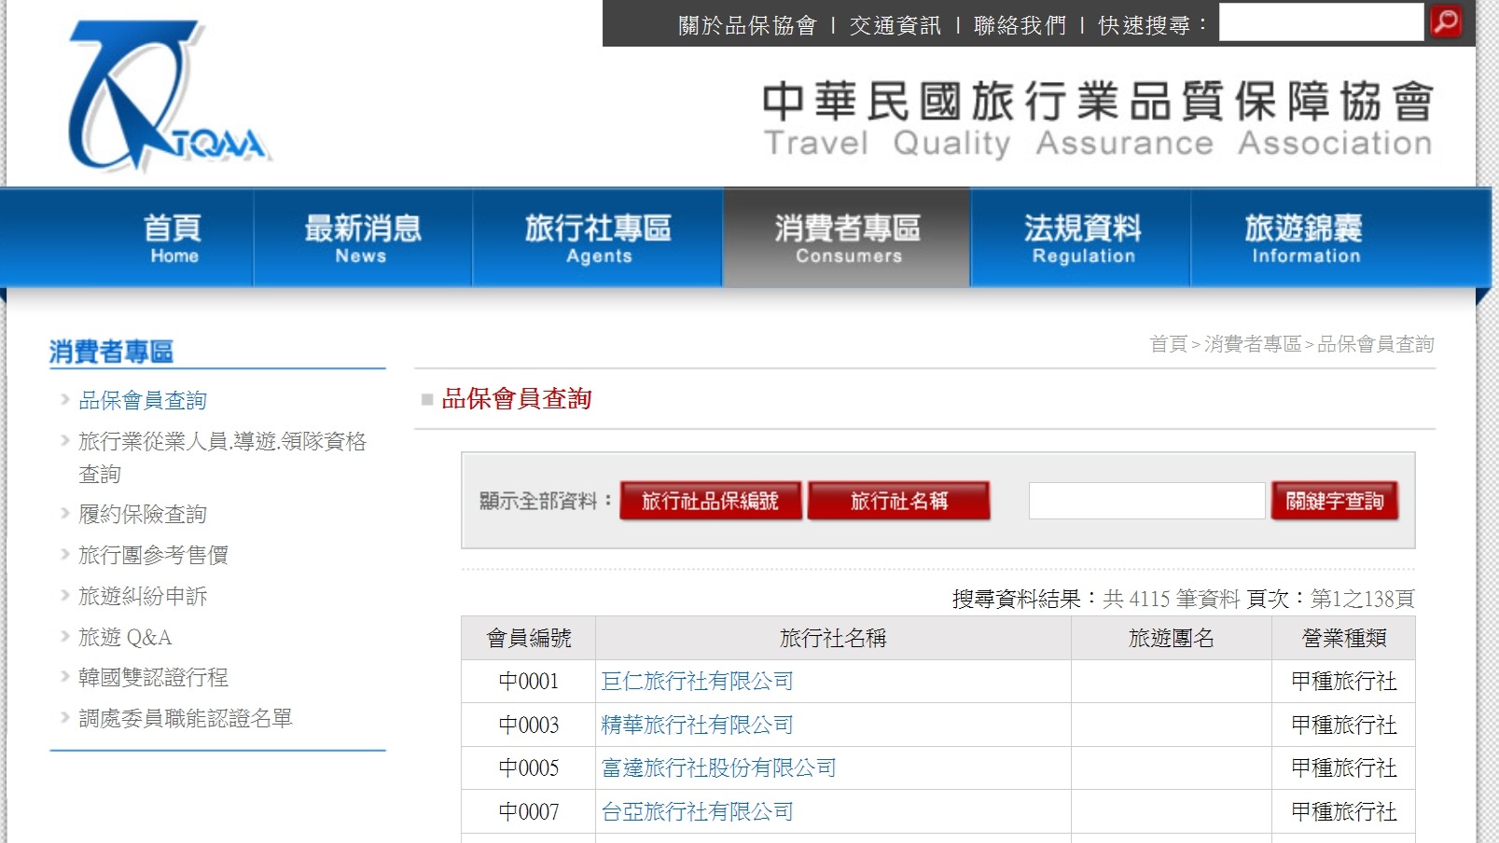The height and width of the screenshot is (843, 1499).
Task: Open 聯絡我們 link in top bar
Action: pyautogui.click(x=1020, y=25)
